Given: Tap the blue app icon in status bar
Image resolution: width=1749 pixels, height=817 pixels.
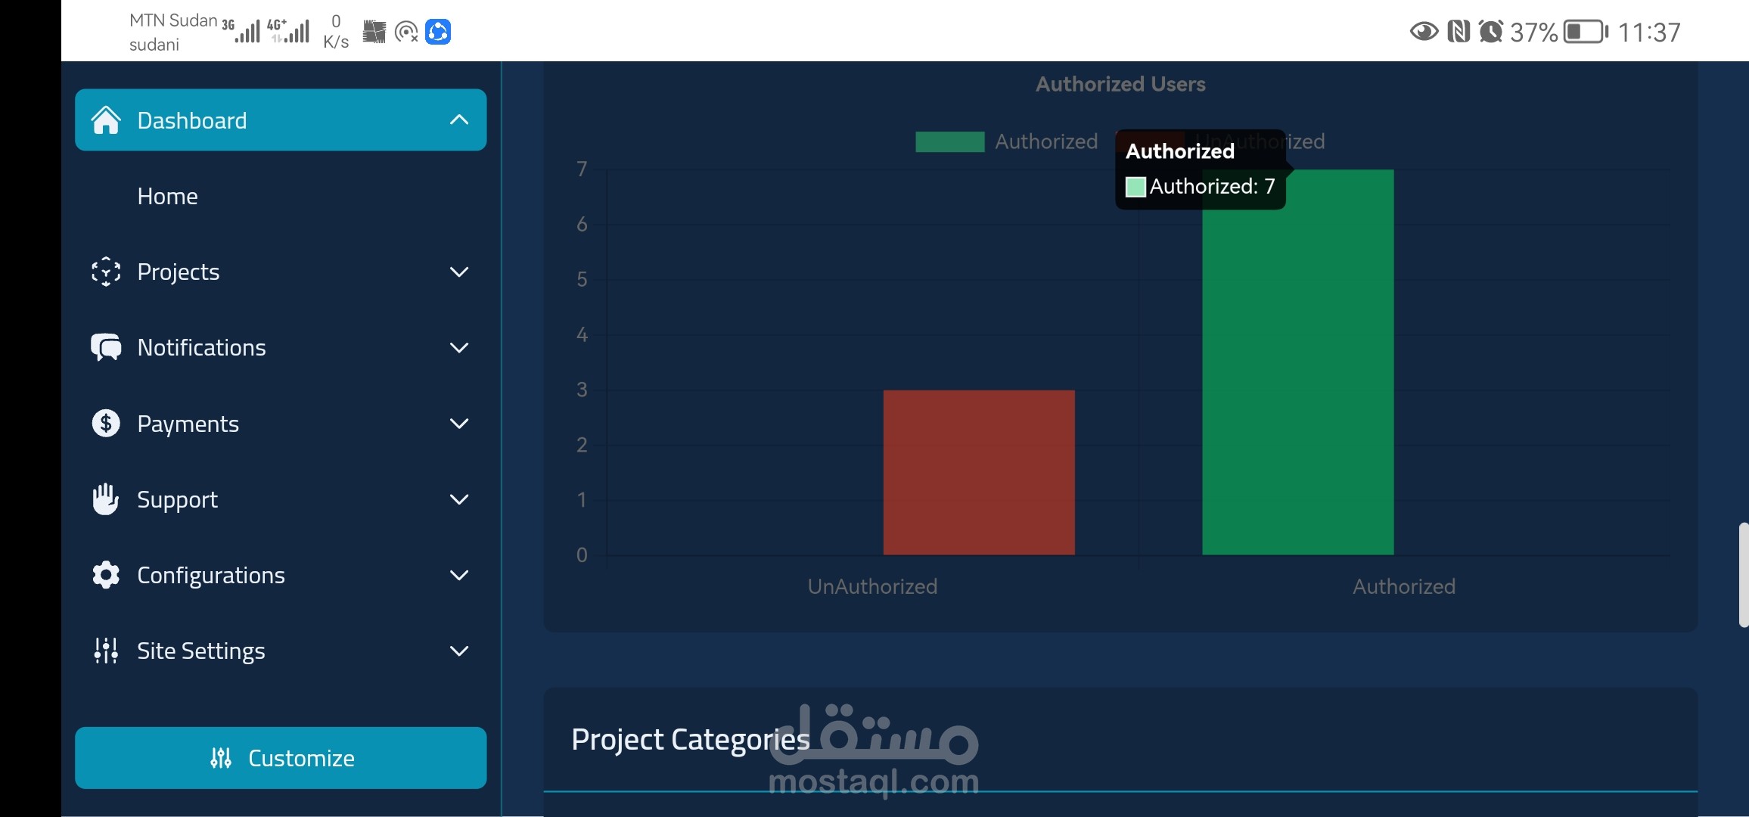Looking at the screenshot, I should (438, 32).
